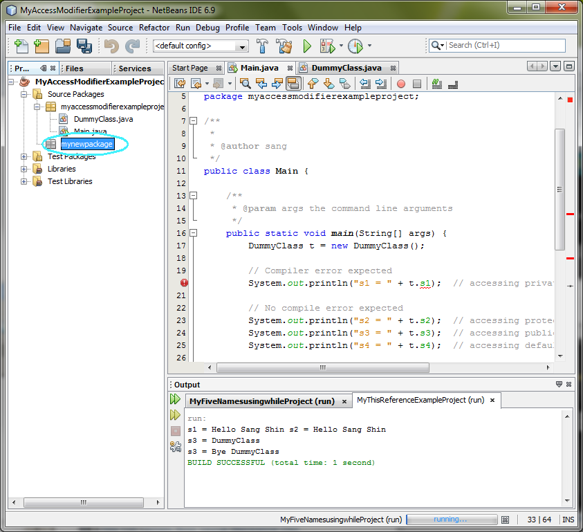Click the editor vertical scrollbar thumb

[560, 190]
